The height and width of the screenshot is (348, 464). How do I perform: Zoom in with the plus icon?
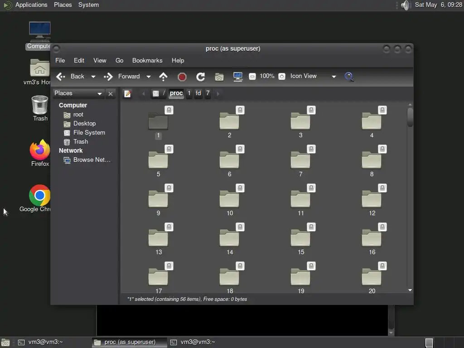(x=282, y=77)
